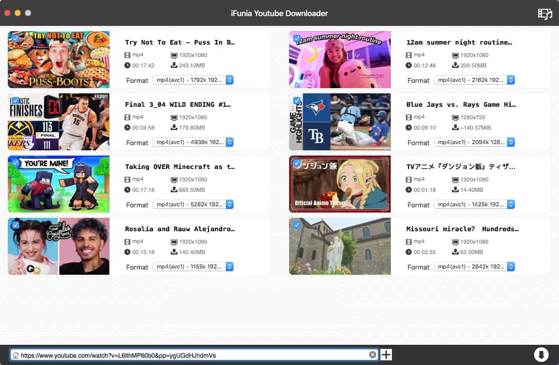This screenshot has height=365, width=559.
Task: Click the file size icon beside 243.10MB
Action: coord(174,65)
